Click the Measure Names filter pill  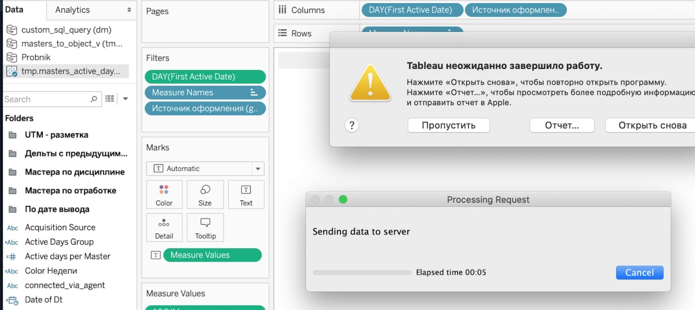coord(205,92)
